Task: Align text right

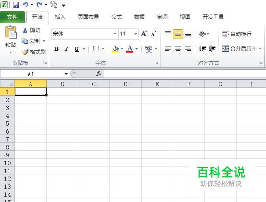Action: pyautogui.click(x=188, y=49)
